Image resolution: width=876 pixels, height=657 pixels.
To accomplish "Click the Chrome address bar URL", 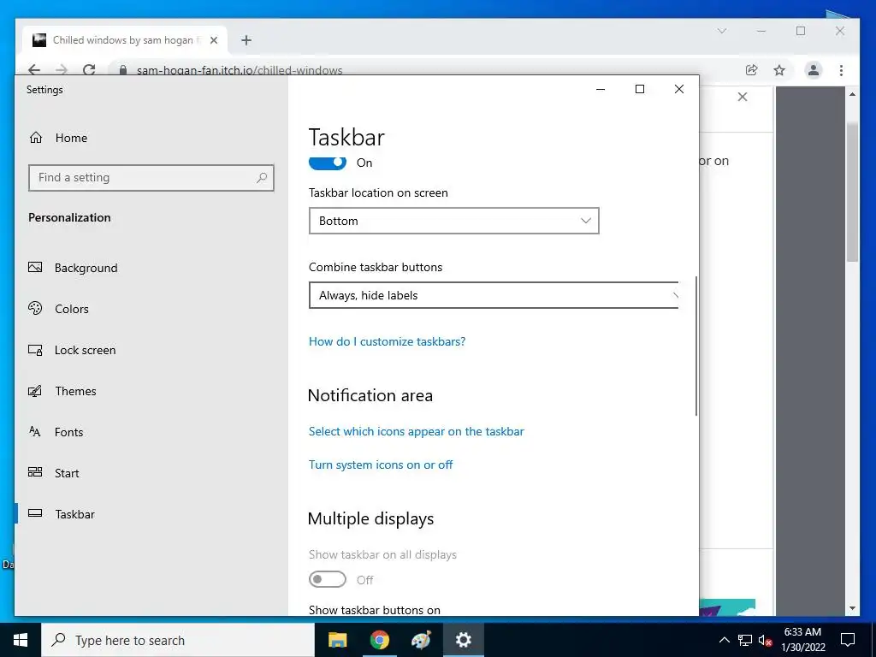I will pyautogui.click(x=240, y=70).
